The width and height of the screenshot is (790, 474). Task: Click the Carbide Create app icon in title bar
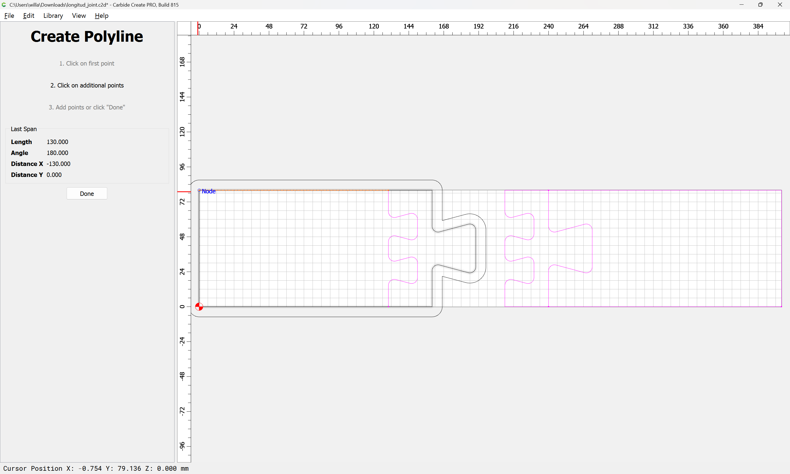(4, 4)
